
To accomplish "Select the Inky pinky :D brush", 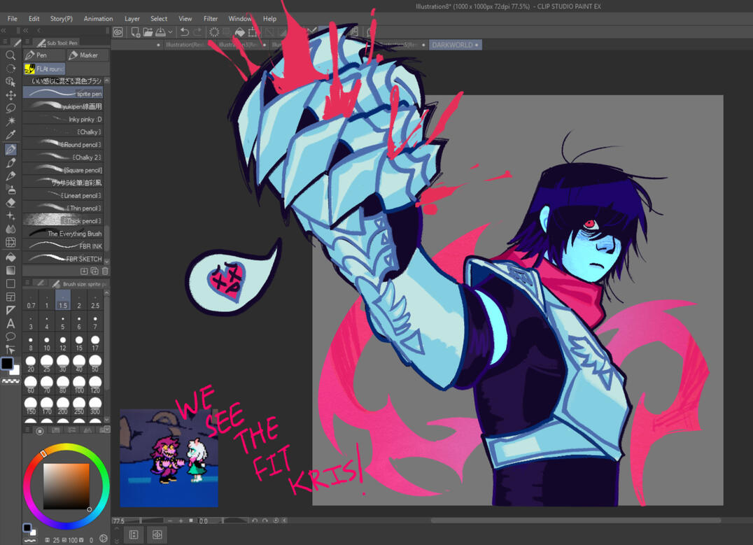I will [63, 119].
